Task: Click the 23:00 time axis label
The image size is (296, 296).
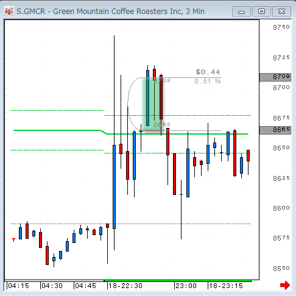Action: click(x=186, y=286)
